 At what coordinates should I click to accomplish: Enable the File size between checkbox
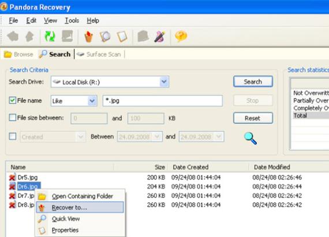click(13, 117)
